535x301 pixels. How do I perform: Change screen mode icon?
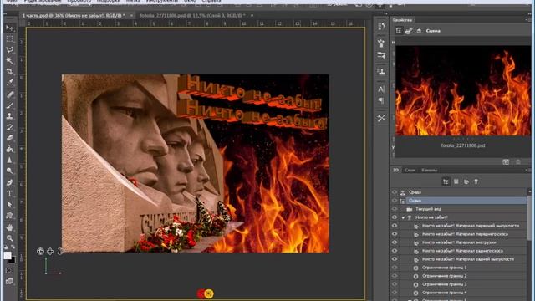[x=9, y=281]
